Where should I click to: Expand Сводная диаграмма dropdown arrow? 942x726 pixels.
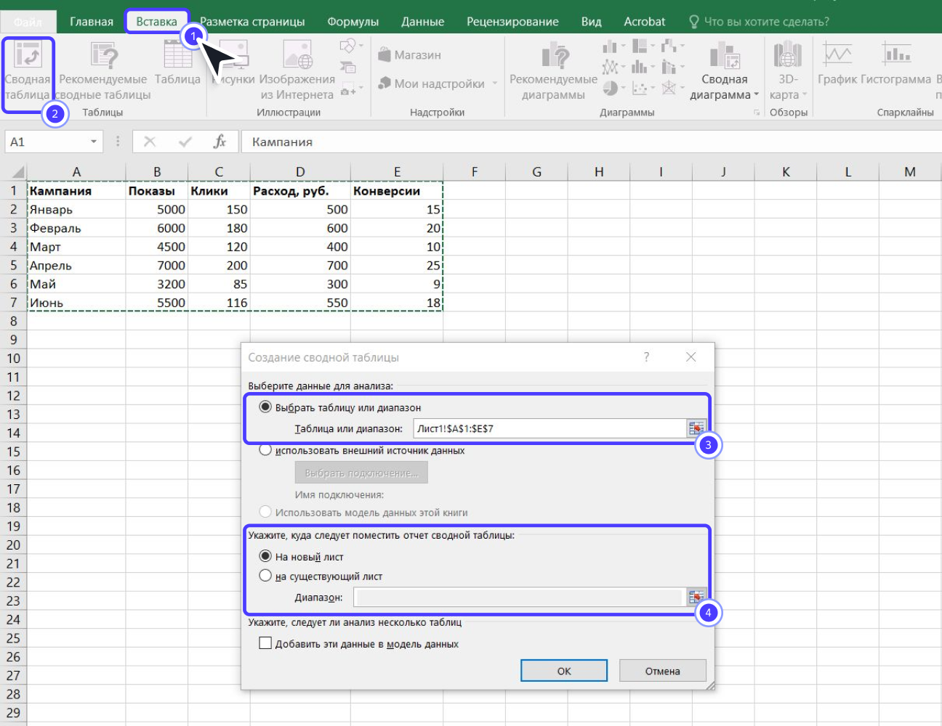pos(756,94)
